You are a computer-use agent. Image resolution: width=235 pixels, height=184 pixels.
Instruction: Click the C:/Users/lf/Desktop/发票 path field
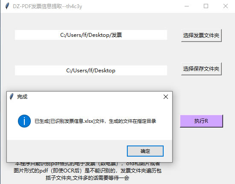91,35
